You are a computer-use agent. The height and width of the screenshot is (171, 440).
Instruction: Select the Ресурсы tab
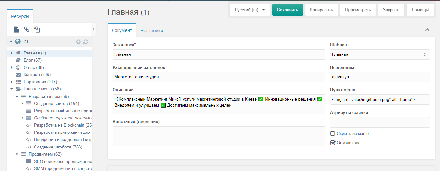click(20, 16)
